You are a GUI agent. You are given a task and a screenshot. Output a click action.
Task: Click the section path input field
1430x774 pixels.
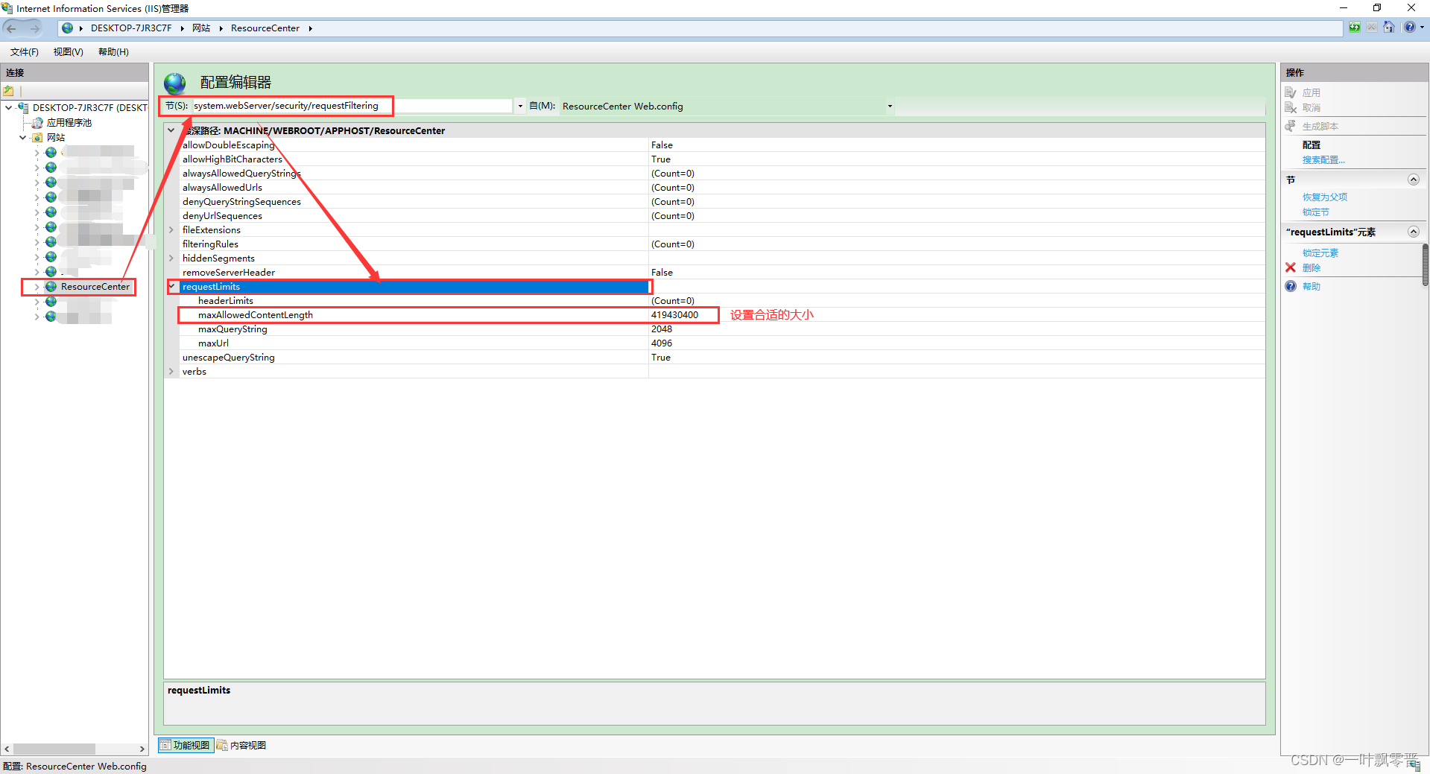(352, 107)
